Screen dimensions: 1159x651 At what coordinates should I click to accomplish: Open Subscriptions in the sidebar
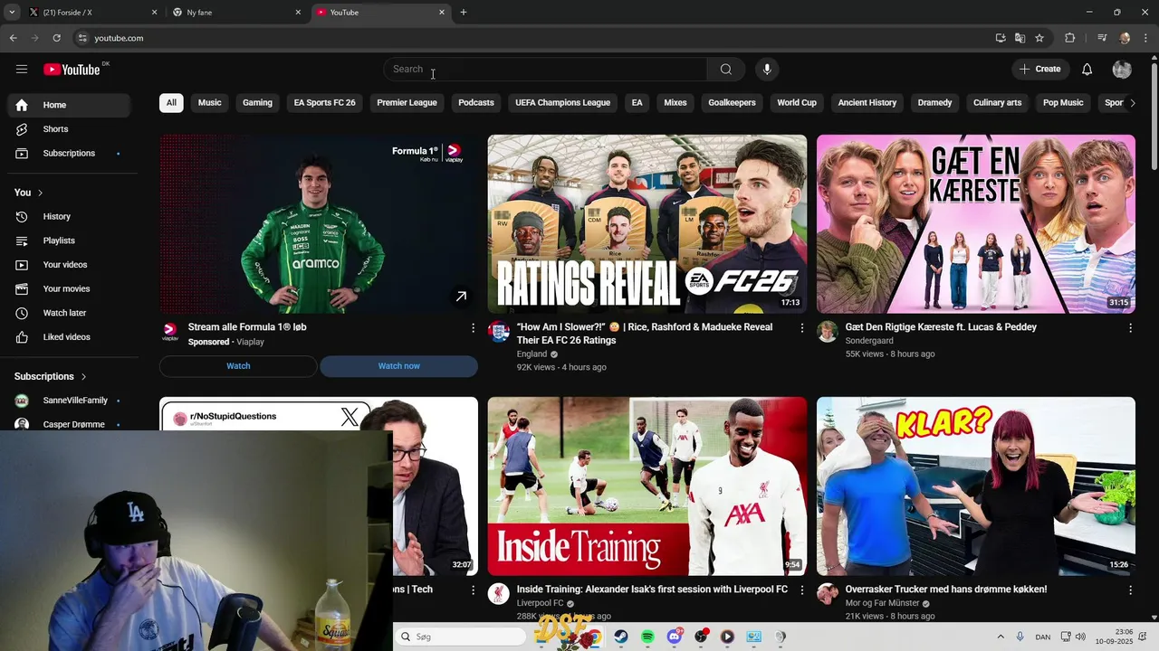point(69,154)
